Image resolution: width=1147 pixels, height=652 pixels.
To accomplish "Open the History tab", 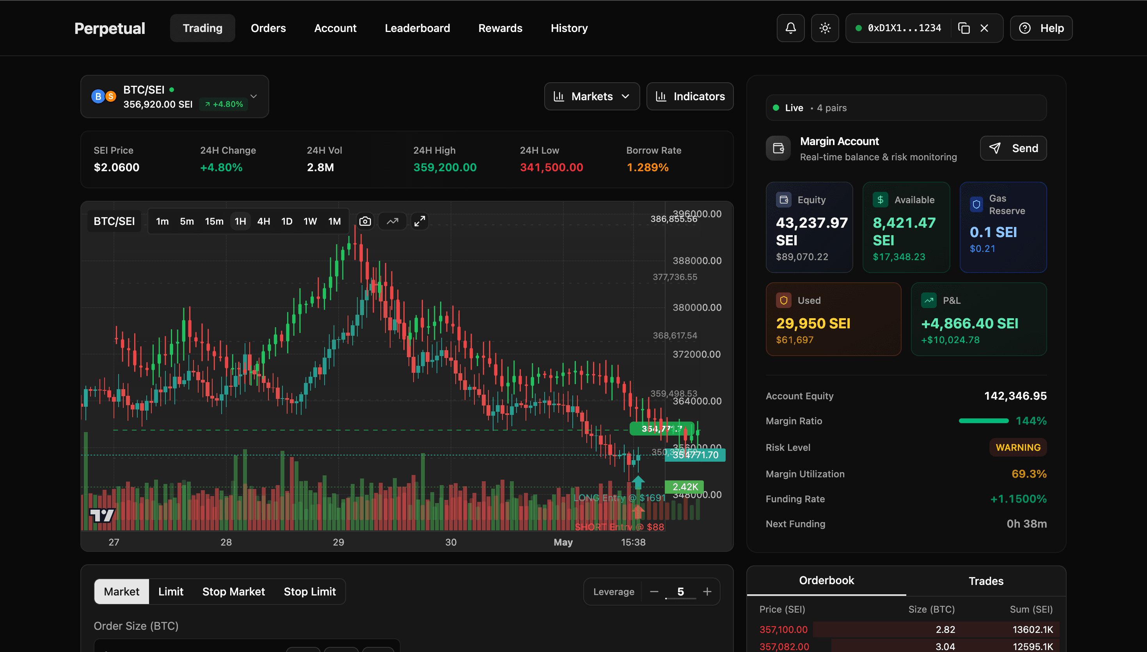I will point(569,28).
